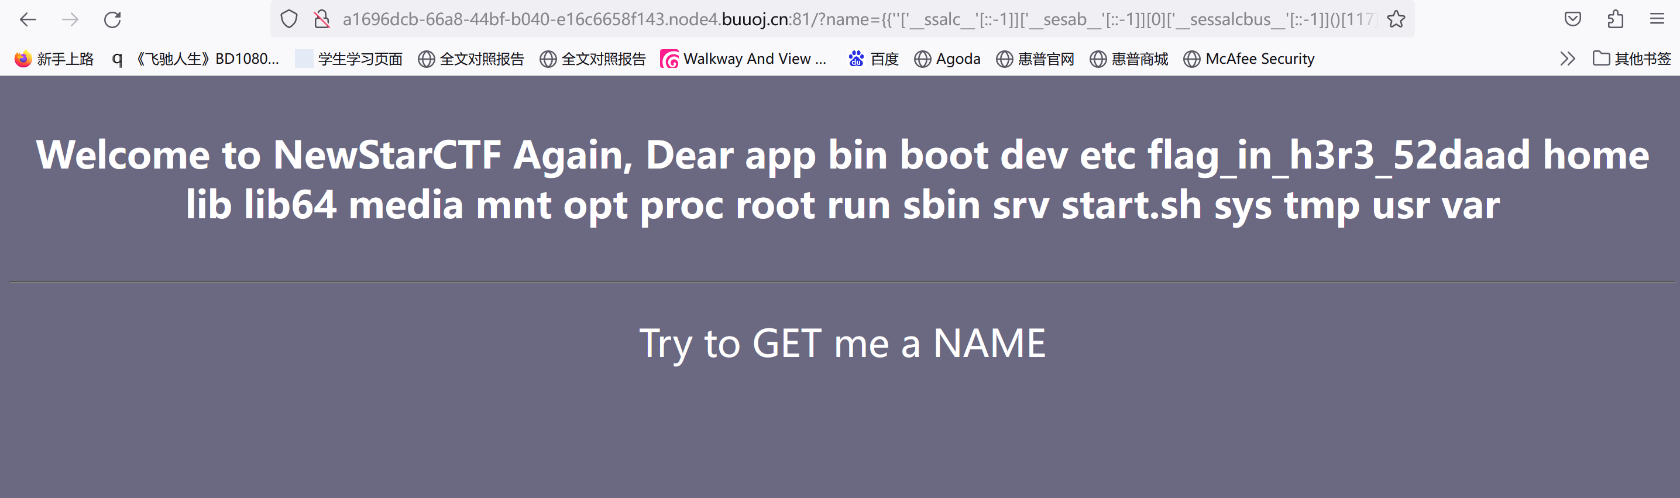The image size is (1680, 498).
Task: Bookmark this page with the star
Action: (1396, 19)
